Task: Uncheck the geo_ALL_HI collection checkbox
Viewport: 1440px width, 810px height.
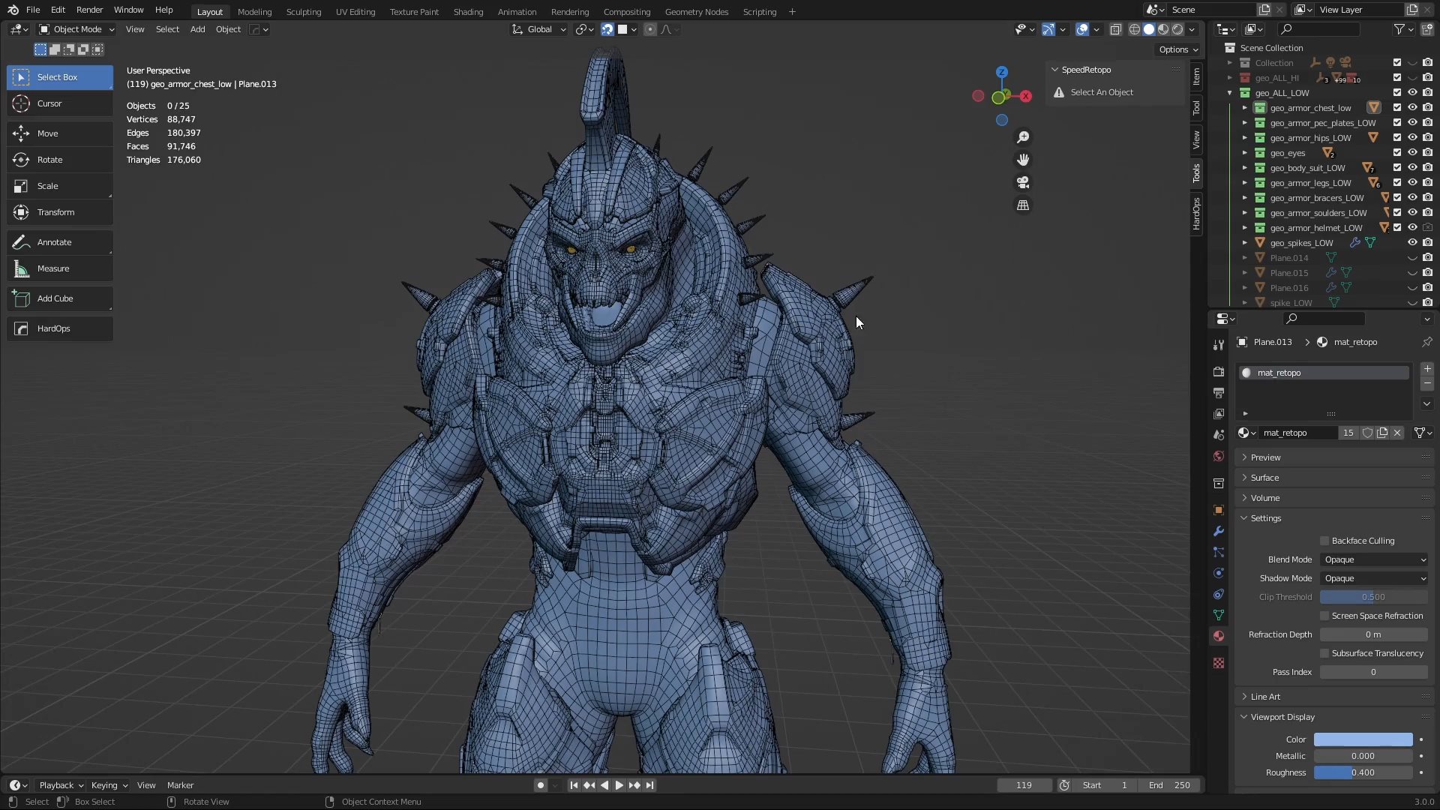Action: pos(1396,77)
